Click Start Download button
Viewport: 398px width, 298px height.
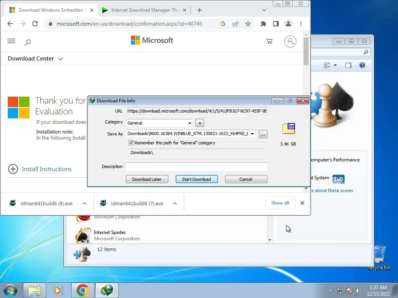tap(196, 179)
